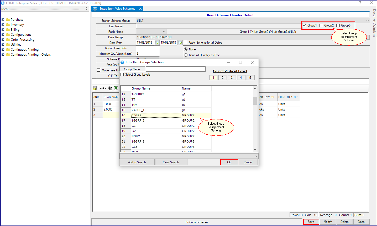Open the Document Windows side panel
Viewport: 377px width, 226px height.
[374, 23]
